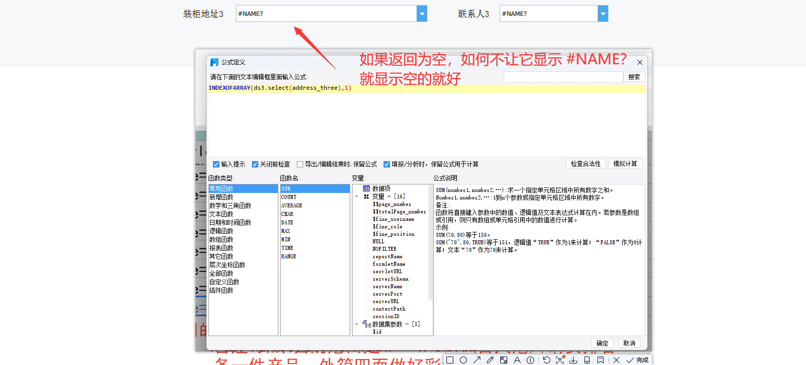Click the undo icon in screenshot toolbar
This screenshot has height=365, width=806.
click(x=547, y=360)
